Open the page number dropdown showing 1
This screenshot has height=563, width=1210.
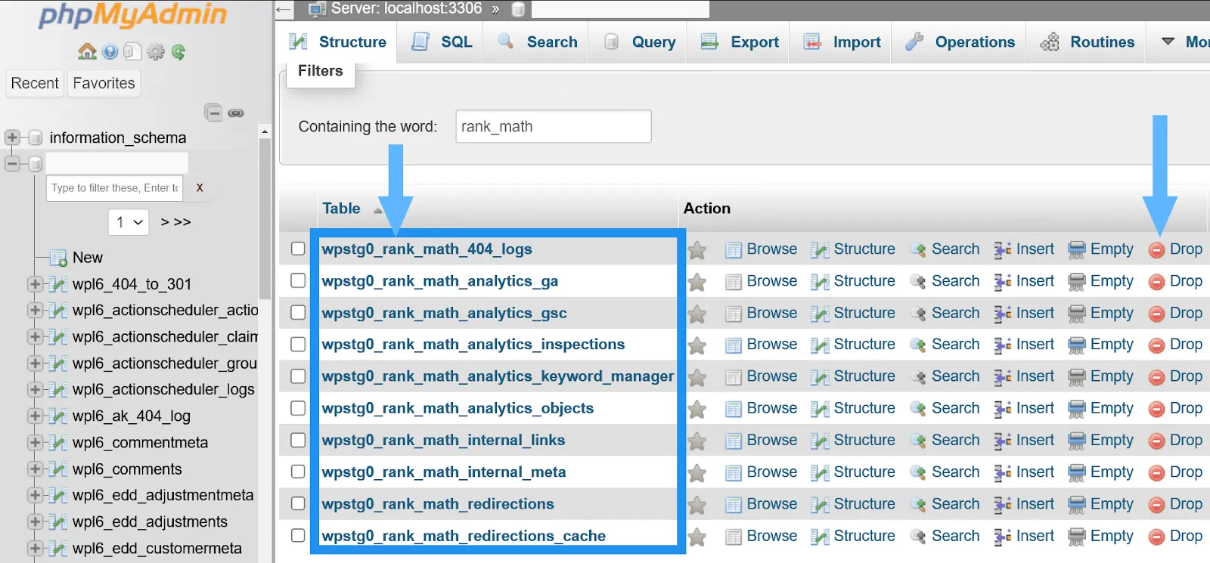[x=129, y=222]
